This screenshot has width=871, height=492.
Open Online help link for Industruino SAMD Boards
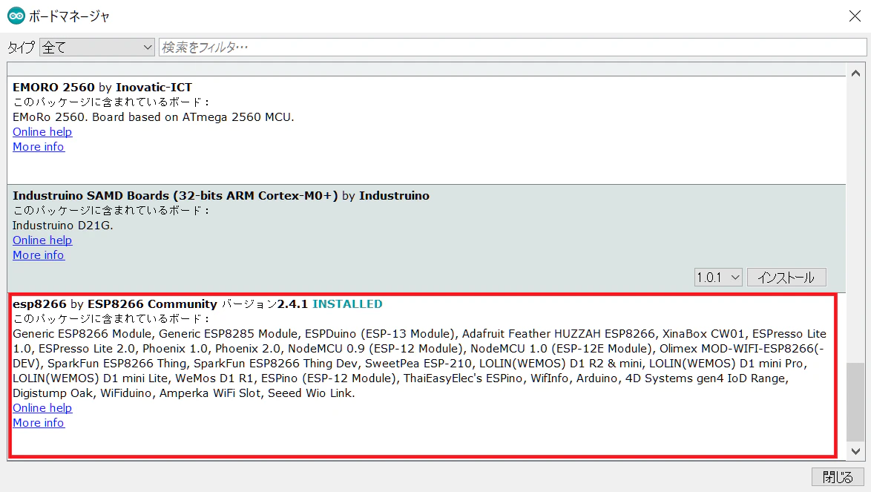coord(42,240)
